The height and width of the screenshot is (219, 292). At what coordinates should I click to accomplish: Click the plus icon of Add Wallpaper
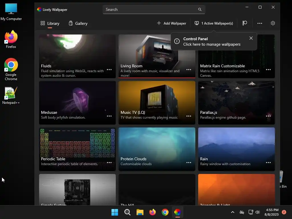click(159, 23)
